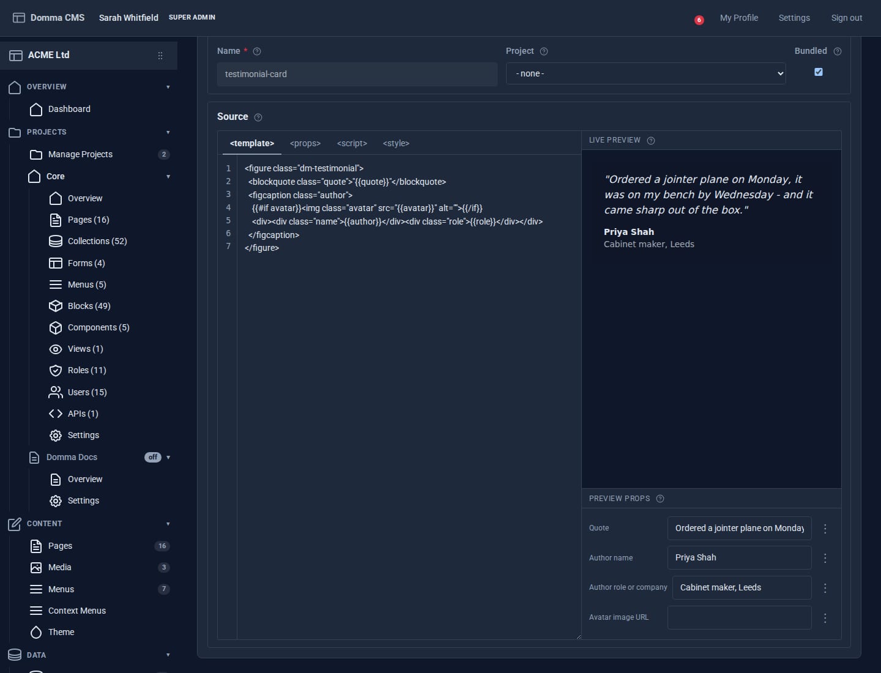
Task: Open help icon next to Live Preview
Action: coord(651,141)
